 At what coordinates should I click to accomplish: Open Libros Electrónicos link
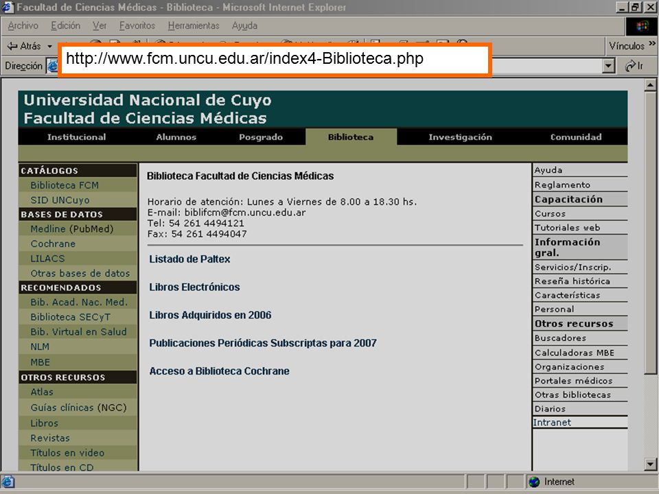(194, 287)
